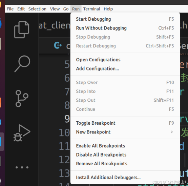Click line number 12 in the gutter
Screen dimensions: 188x186
point(64,160)
